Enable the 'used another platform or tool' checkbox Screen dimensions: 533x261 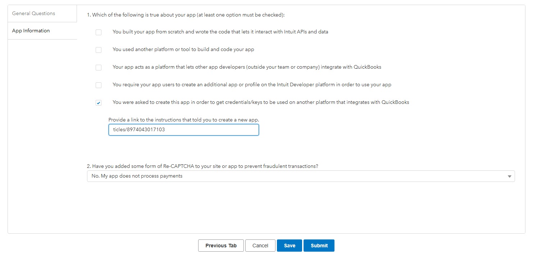click(99, 50)
